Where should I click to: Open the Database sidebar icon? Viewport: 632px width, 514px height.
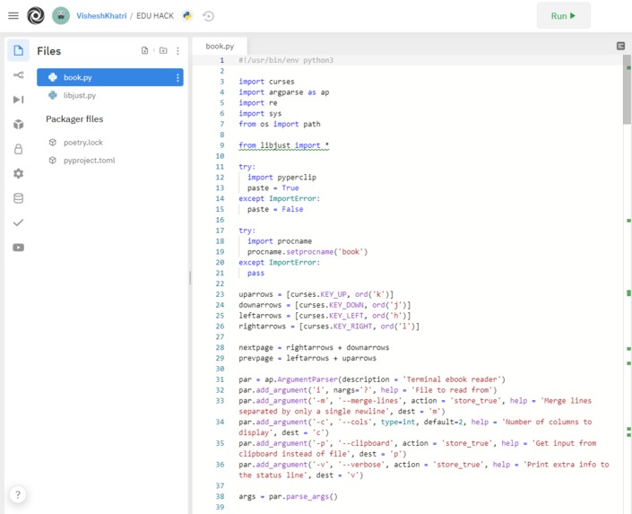18,198
